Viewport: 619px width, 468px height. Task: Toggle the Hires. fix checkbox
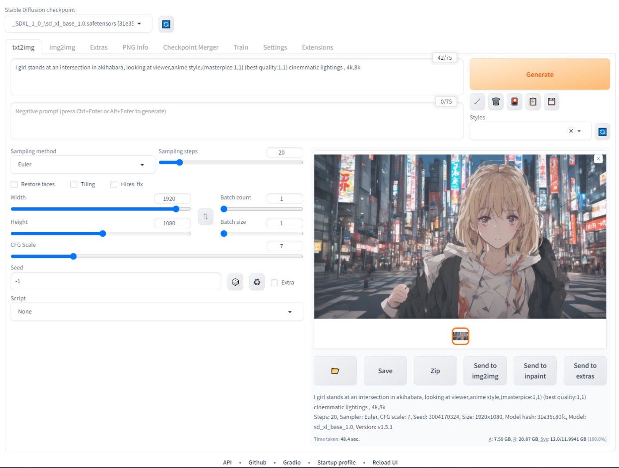[114, 184]
